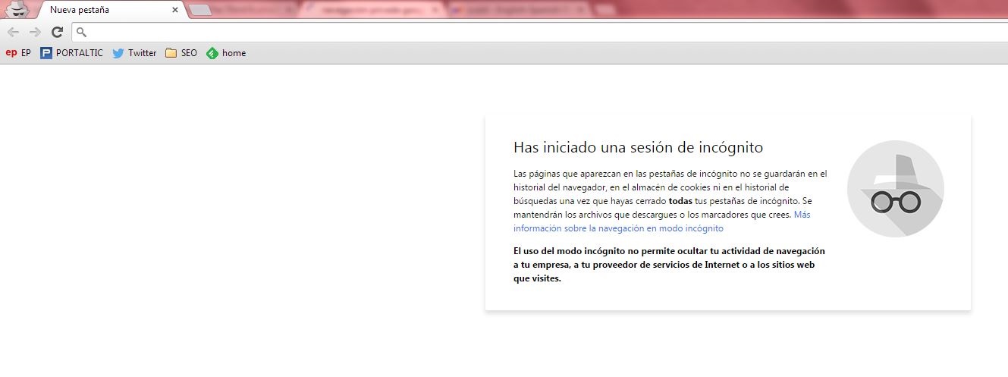
Task: Click the heading Has iniciado una sesión de incógnito
Action: pyautogui.click(x=638, y=147)
